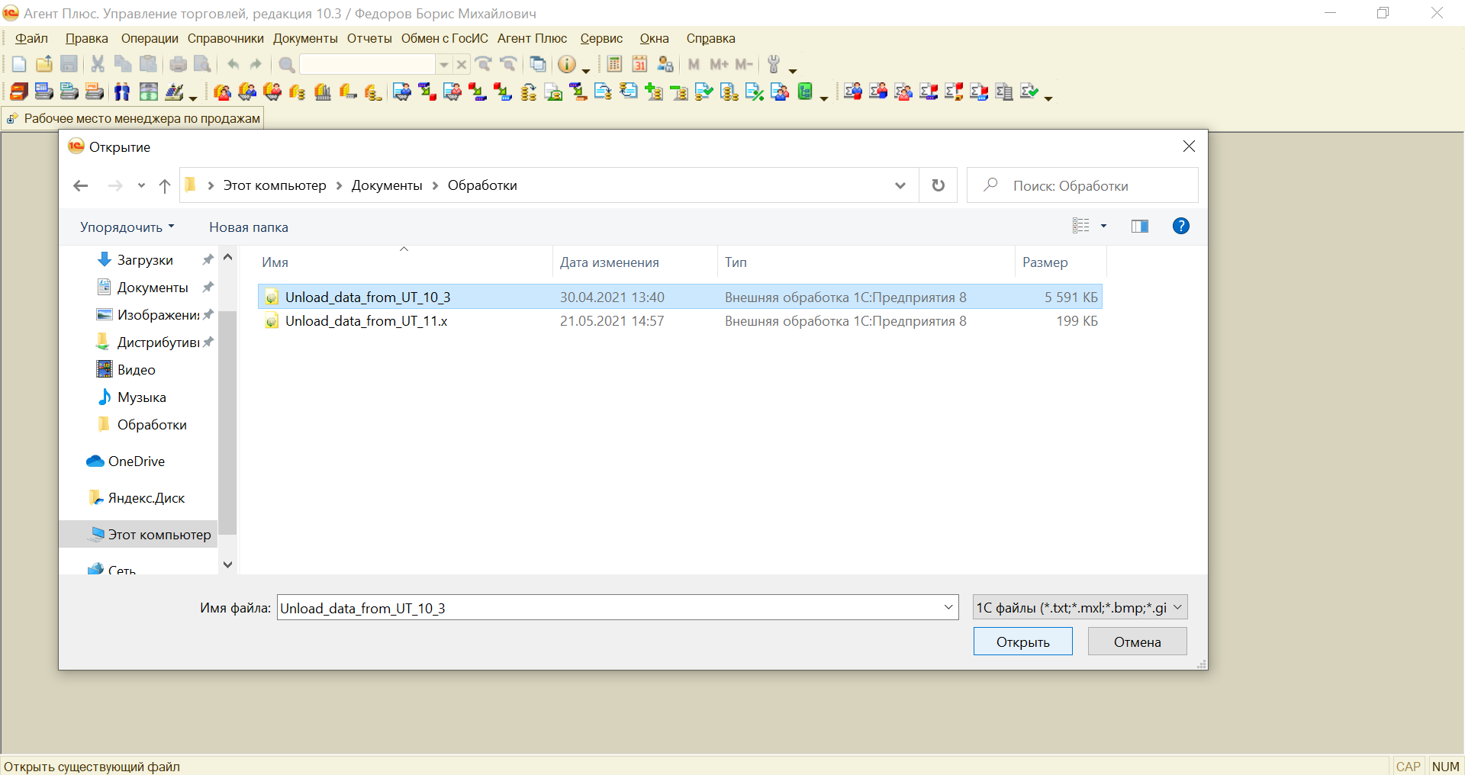Go back using the dialog's back arrow
1465x775 pixels.
click(x=81, y=185)
